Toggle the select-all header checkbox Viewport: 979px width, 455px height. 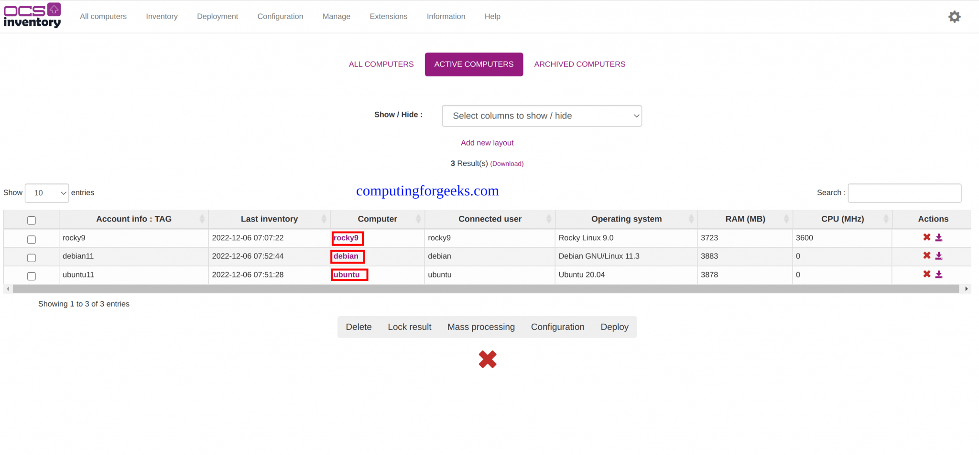pyautogui.click(x=32, y=220)
